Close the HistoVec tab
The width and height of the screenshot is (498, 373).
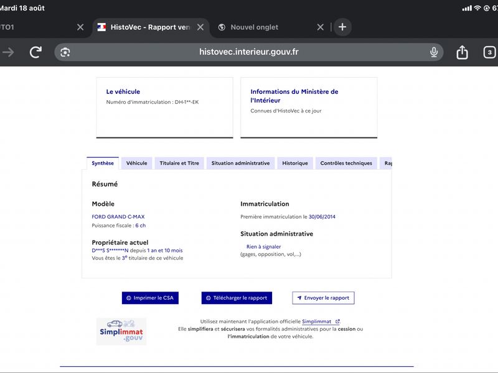pos(200,27)
